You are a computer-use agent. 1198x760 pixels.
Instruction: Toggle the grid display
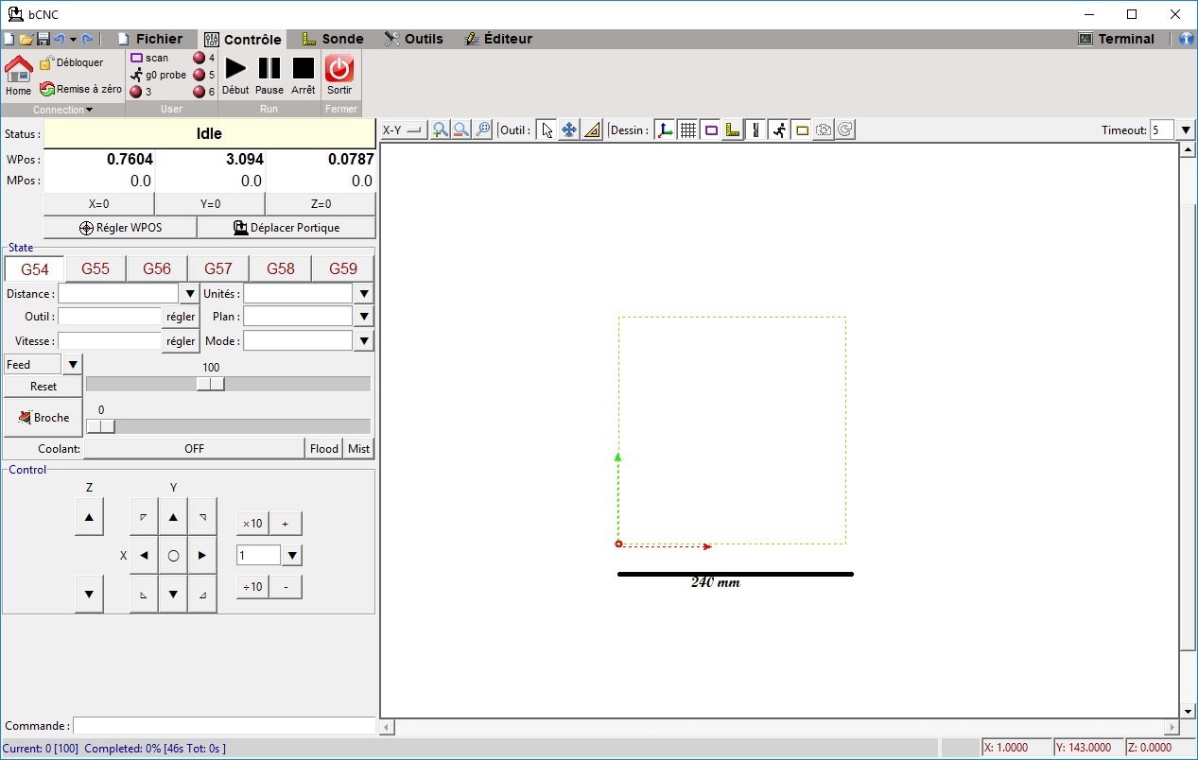point(687,130)
